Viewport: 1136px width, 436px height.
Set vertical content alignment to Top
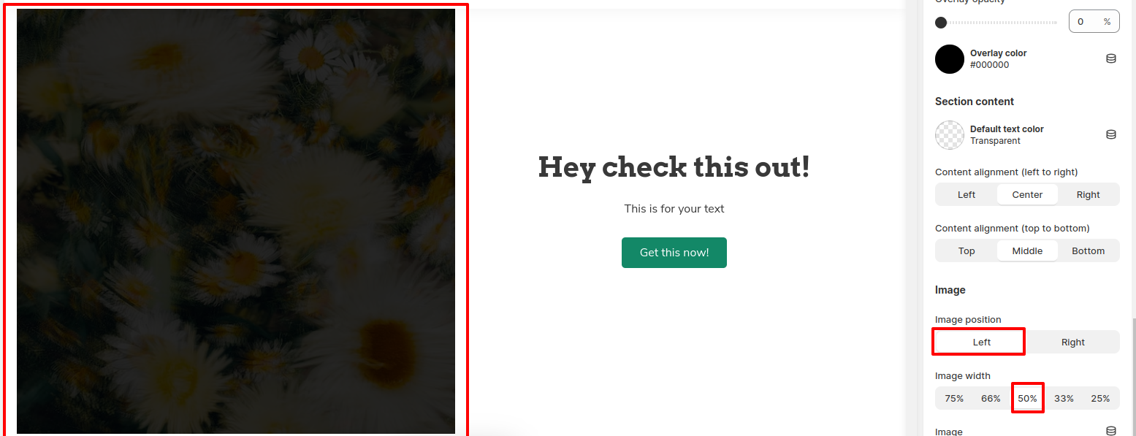[x=967, y=250]
